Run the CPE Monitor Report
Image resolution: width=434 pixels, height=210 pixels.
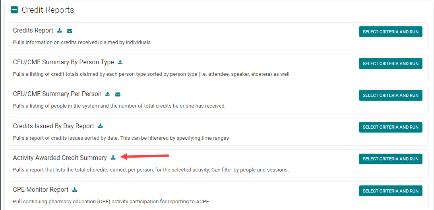point(390,191)
